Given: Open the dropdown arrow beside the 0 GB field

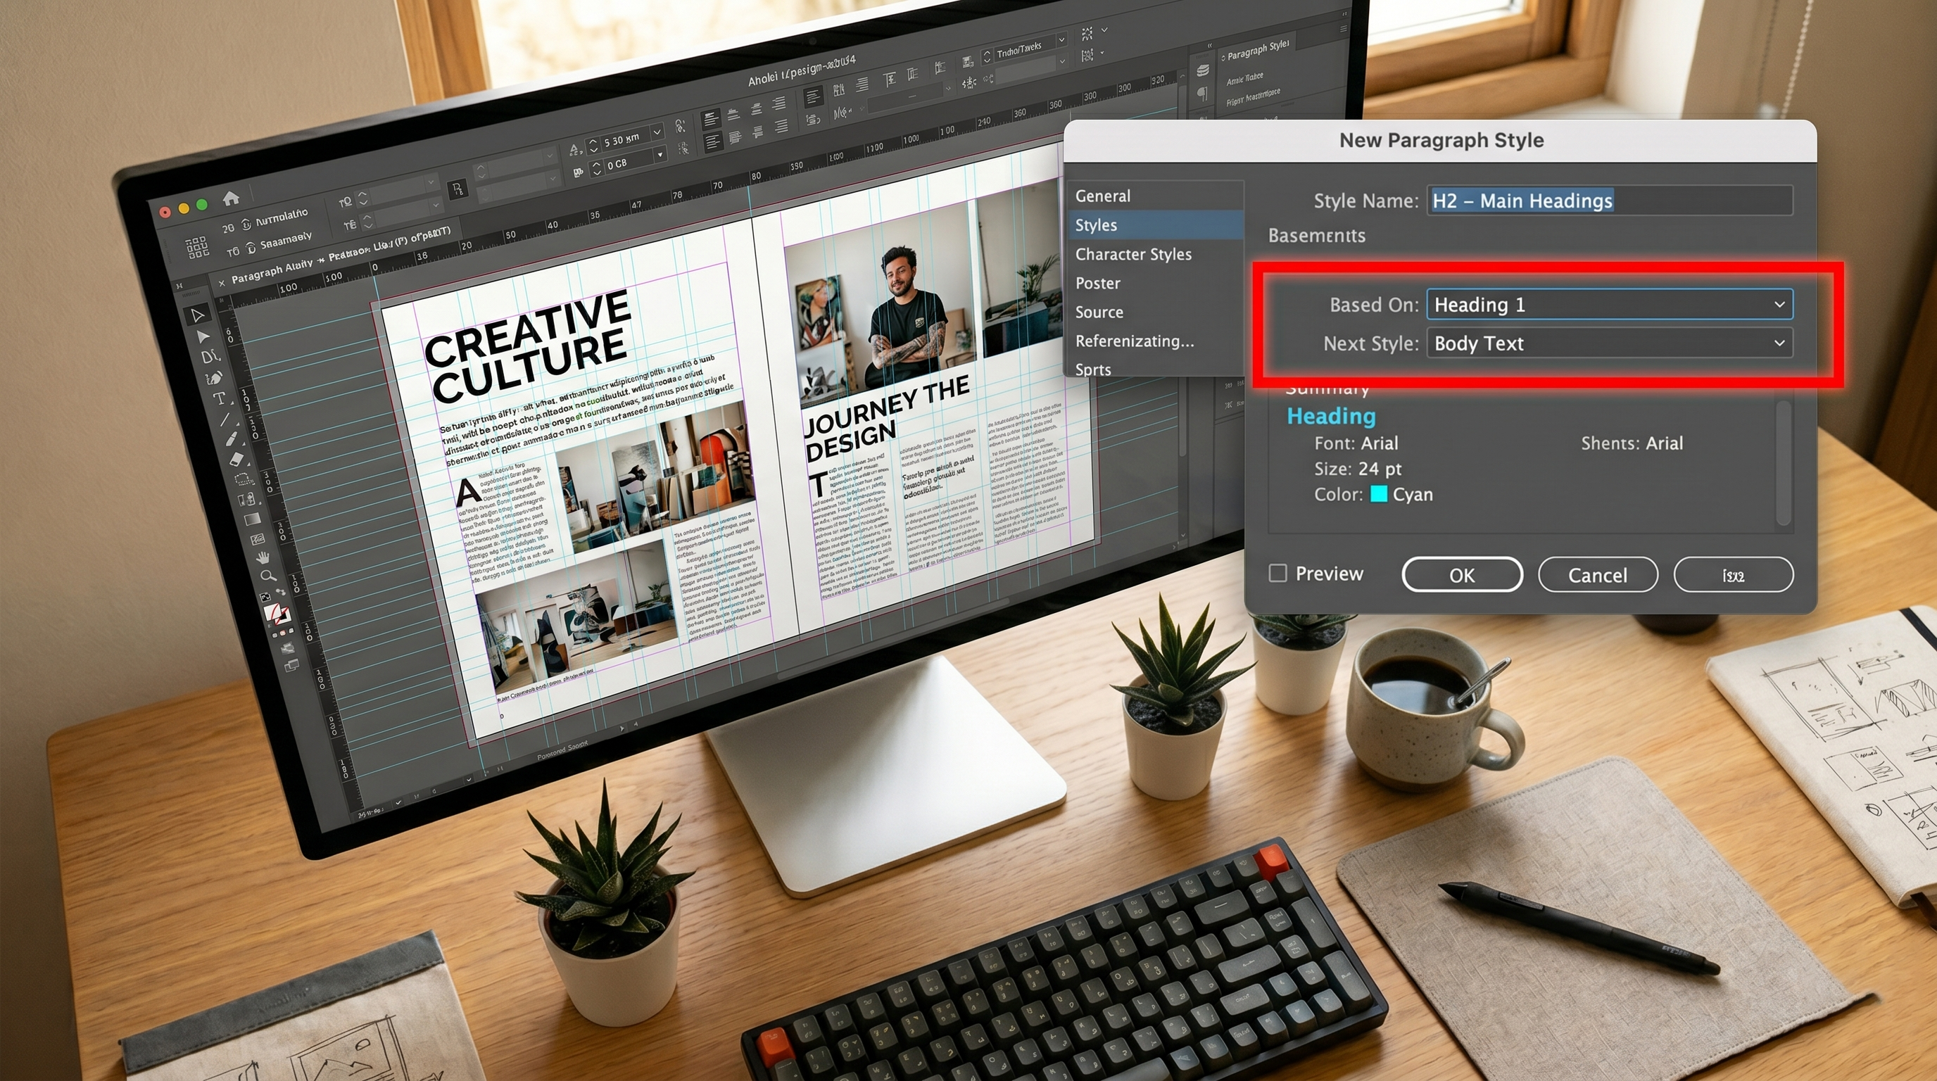Looking at the screenshot, I should [660, 155].
